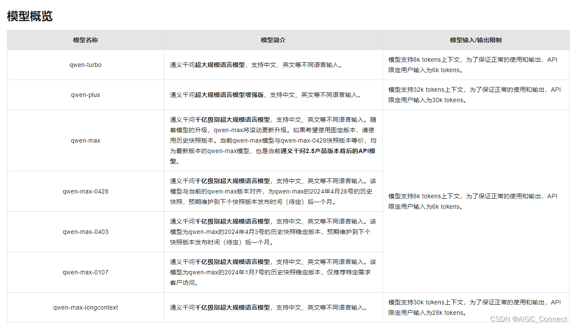Click the qwen-plus 增强版 description cell
Image resolution: width=574 pixels, height=327 pixels.
pyautogui.click(x=273, y=95)
